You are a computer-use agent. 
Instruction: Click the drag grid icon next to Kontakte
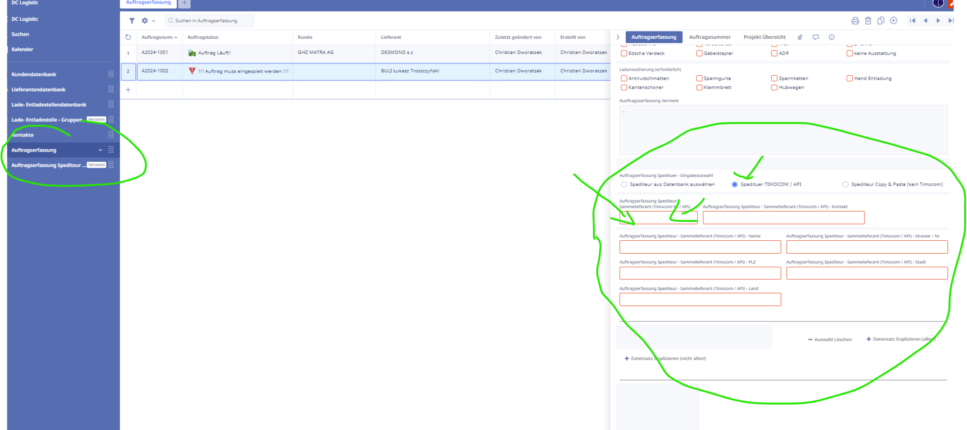(x=111, y=135)
